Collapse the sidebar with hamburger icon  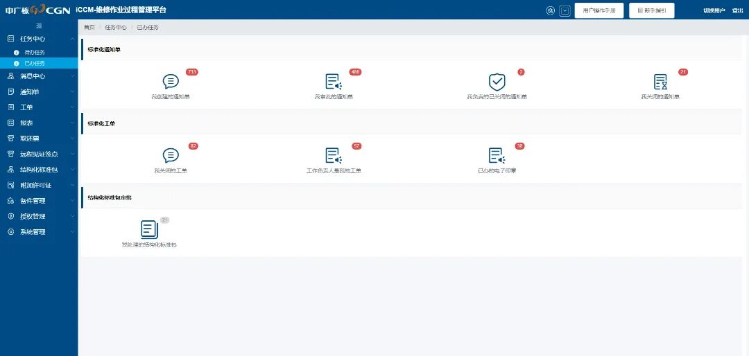pos(39,26)
